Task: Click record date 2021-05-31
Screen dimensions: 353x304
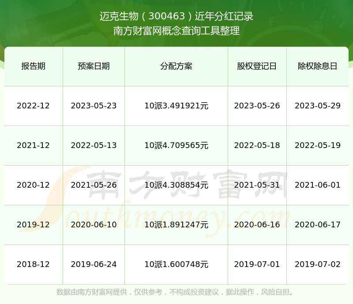Action: tap(257, 185)
